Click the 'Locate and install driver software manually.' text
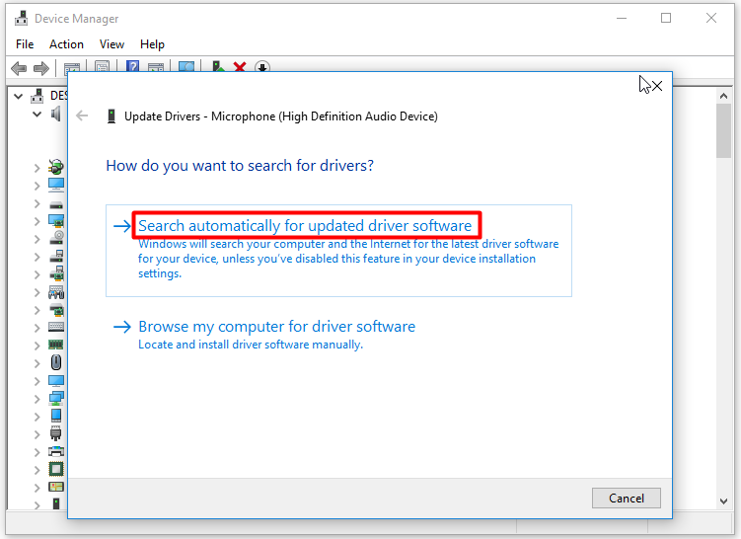This screenshot has height=539, width=741. (x=251, y=345)
